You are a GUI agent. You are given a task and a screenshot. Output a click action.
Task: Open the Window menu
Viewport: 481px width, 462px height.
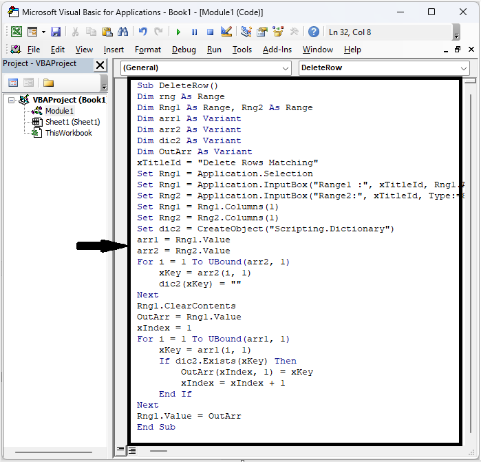coord(318,50)
